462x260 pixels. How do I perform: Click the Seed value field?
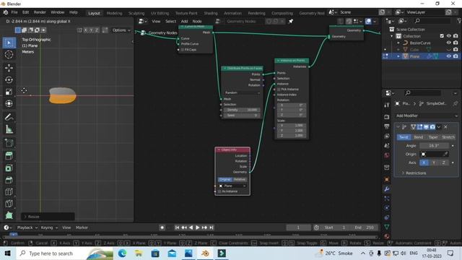coord(242,116)
